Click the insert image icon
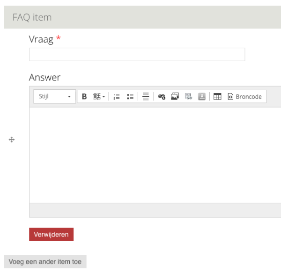The height and width of the screenshot is (273, 281). [175, 97]
